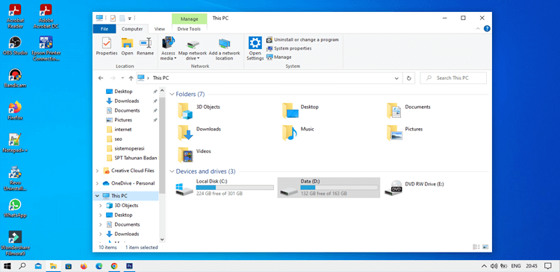
Task: Select the Data (D:) drive
Action: tap(329, 188)
